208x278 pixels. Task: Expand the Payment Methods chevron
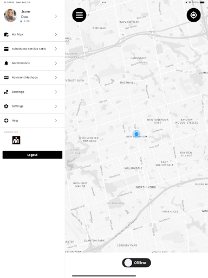tap(56, 78)
